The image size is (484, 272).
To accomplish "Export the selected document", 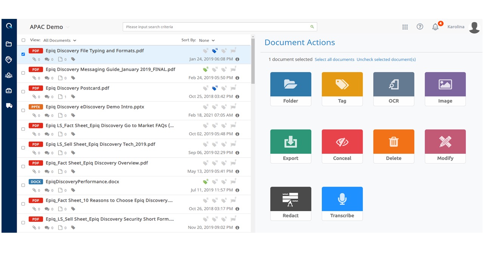I will pos(291,147).
